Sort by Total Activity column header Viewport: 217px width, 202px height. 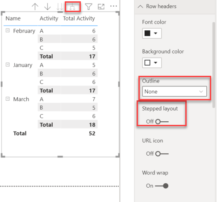tap(79, 18)
